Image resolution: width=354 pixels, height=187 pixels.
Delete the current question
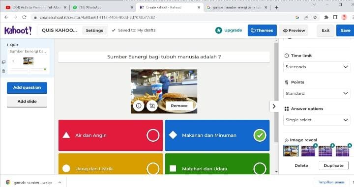[301, 165]
